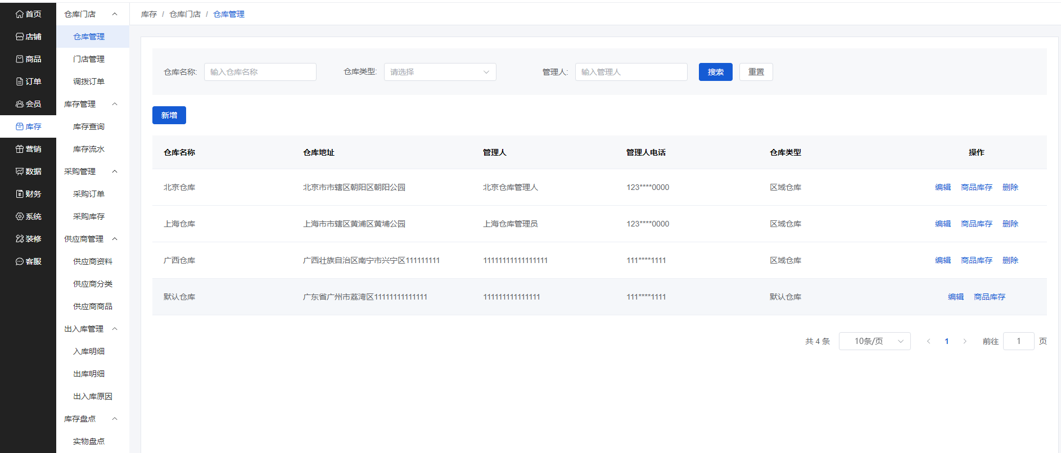The image size is (1061, 453).
Task: Edit the 广西仓库 row
Action: coord(943,260)
